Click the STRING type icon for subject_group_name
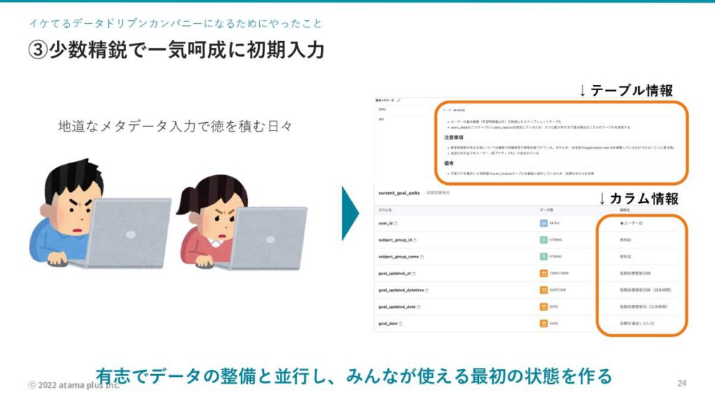 pyautogui.click(x=543, y=256)
